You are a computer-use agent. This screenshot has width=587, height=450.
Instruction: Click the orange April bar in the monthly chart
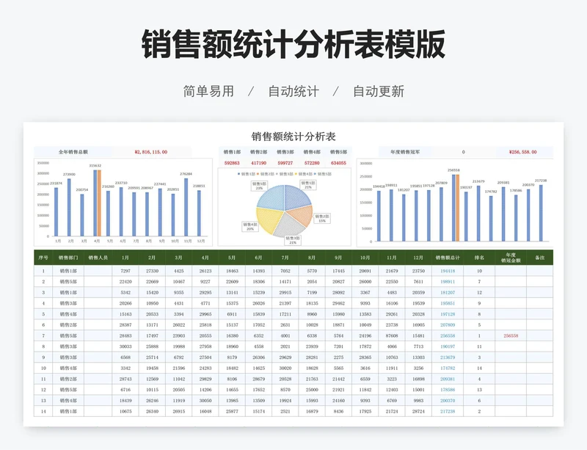pos(99,203)
